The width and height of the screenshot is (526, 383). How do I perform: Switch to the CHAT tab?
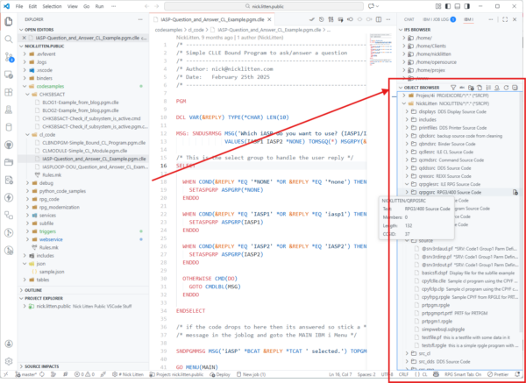(409, 19)
